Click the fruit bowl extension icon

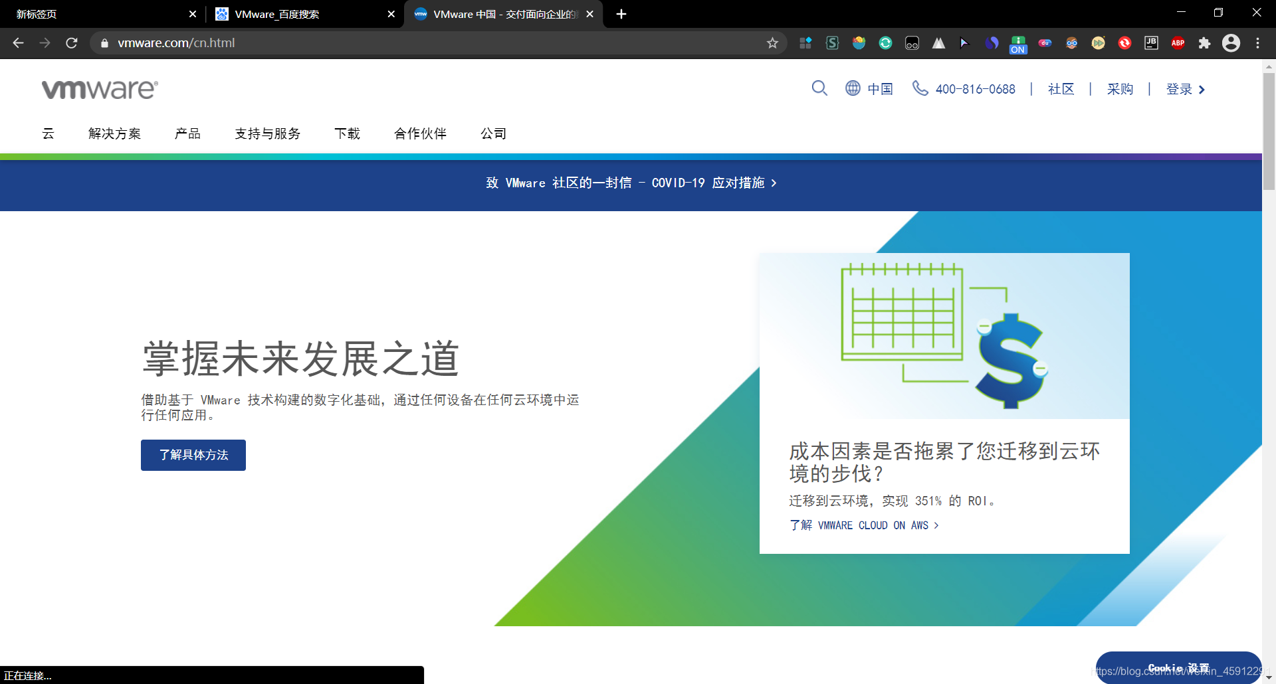click(x=859, y=43)
